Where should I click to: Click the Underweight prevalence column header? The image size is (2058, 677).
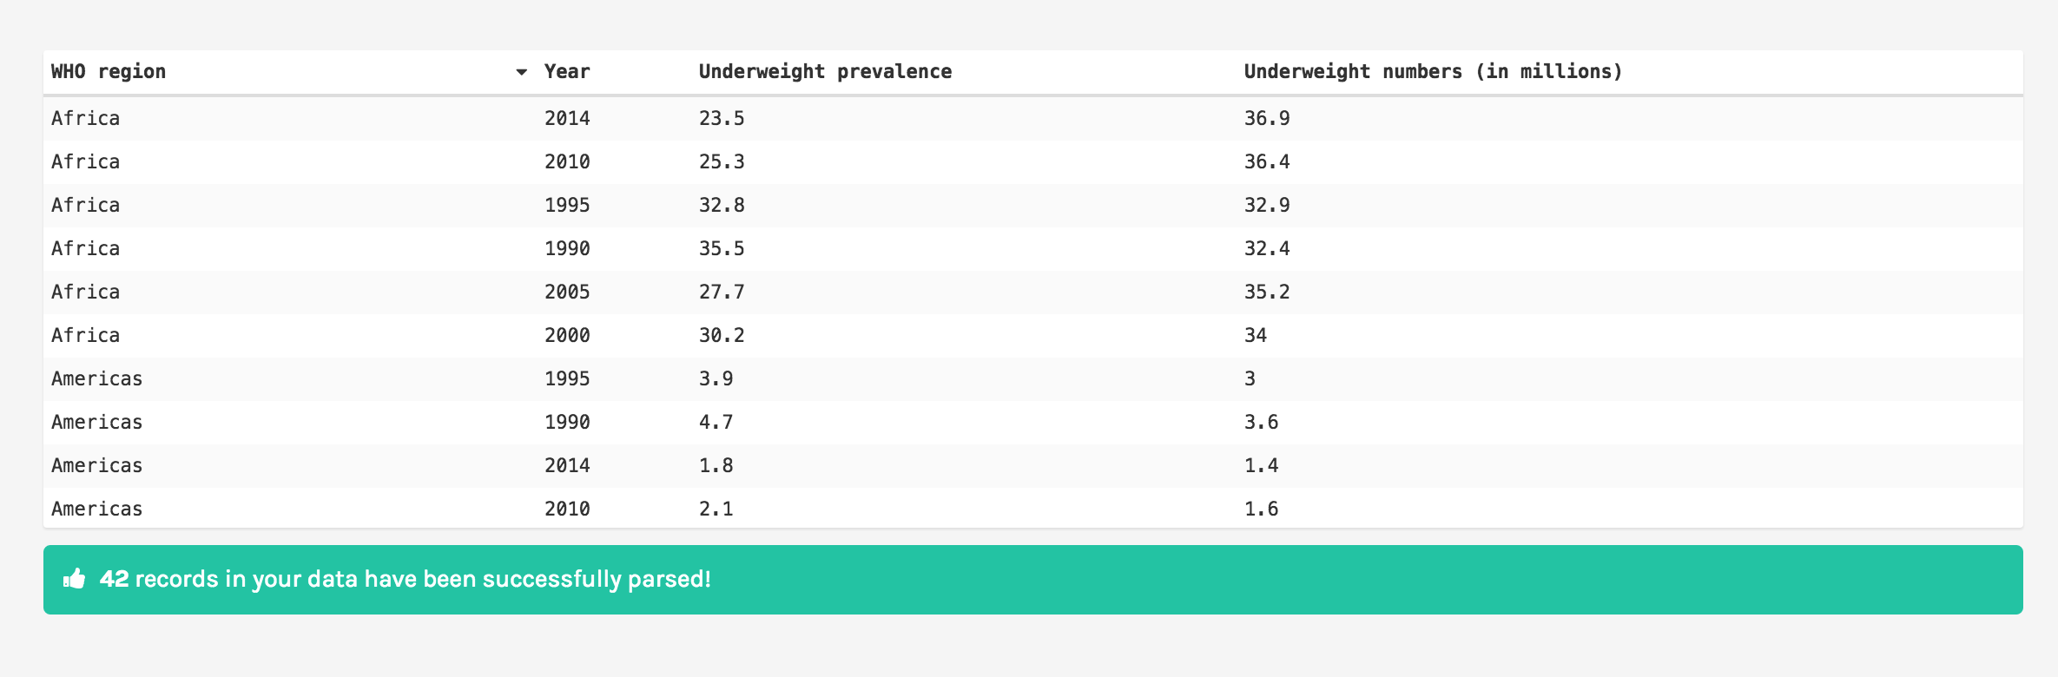pyautogui.click(x=824, y=72)
